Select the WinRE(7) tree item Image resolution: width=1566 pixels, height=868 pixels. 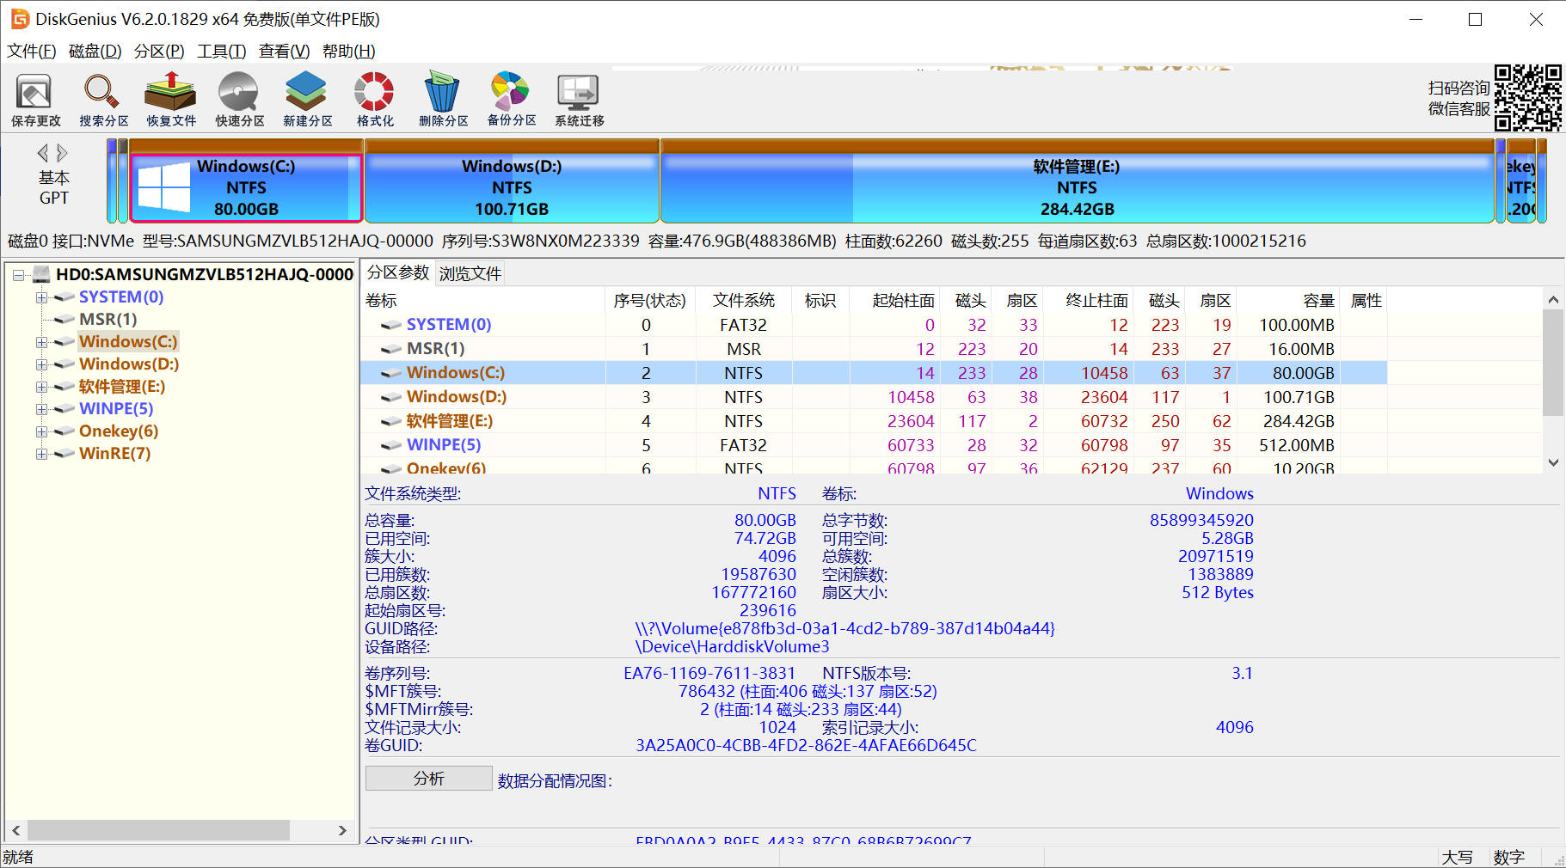tap(115, 454)
